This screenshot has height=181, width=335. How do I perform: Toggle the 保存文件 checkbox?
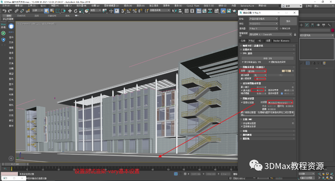pos(280,28)
